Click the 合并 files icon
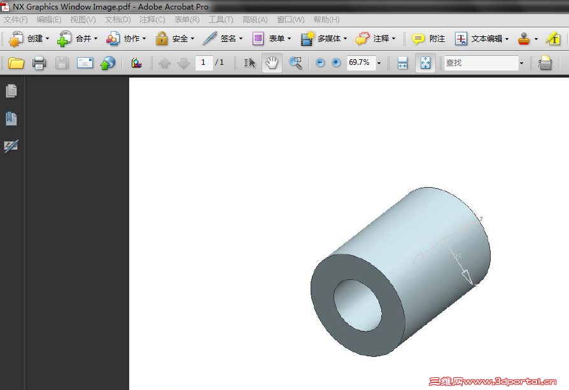 tap(64, 39)
